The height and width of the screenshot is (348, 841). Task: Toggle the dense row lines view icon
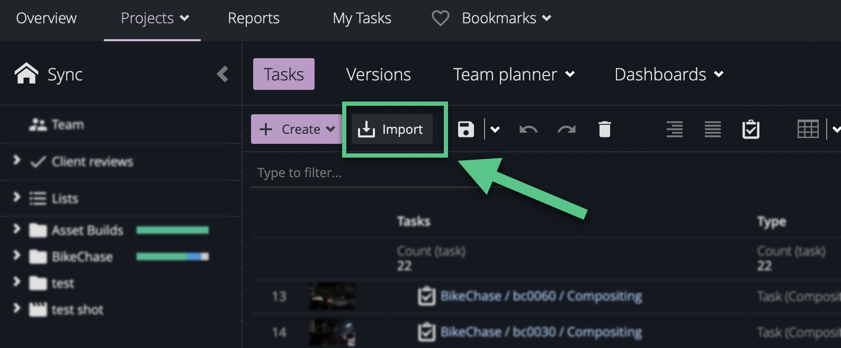click(x=712, y=129)
